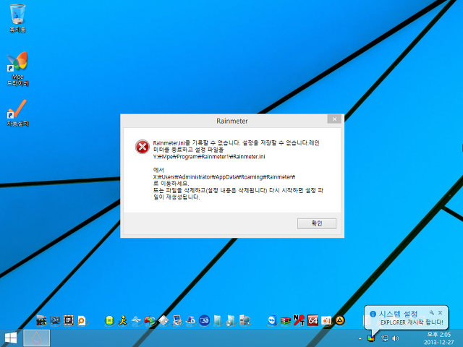Click the Rainmeter.ini path line starting Y:

[209, 157]
